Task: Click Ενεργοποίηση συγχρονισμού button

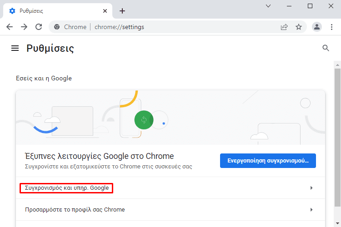Action: 268,161
